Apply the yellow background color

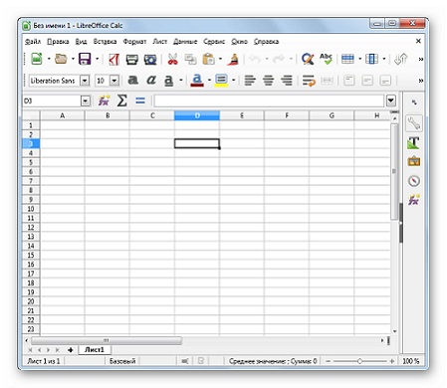click(x=221, y=81)
